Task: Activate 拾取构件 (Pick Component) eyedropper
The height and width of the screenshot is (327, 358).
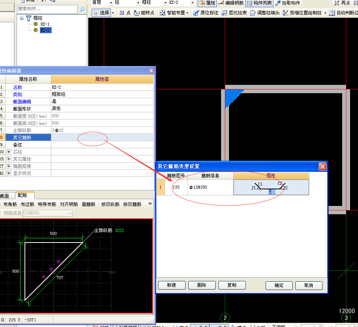Action: (x=287, y=3)
